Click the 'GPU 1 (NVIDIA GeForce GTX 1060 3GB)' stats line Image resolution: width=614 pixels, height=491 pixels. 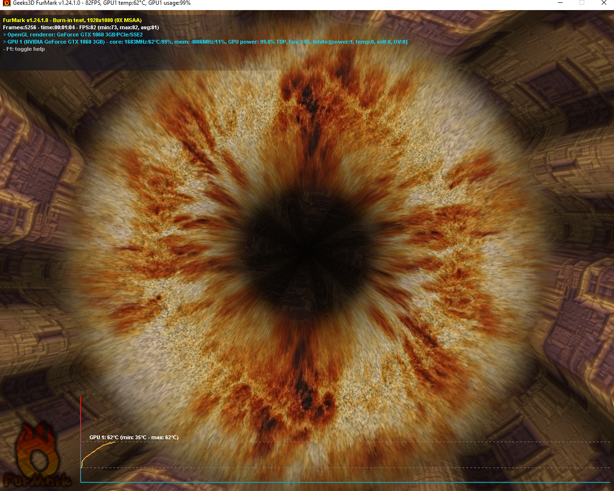(205, 42)
